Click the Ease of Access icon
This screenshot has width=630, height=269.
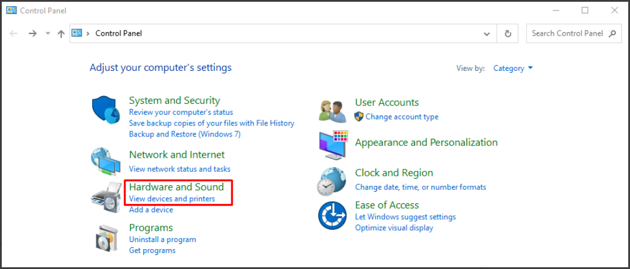coord(332,215)
